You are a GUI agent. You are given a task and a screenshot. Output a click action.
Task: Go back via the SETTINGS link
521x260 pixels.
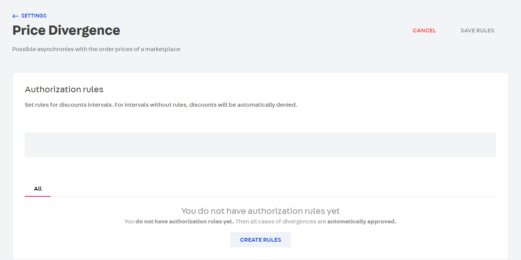point(34,16)
